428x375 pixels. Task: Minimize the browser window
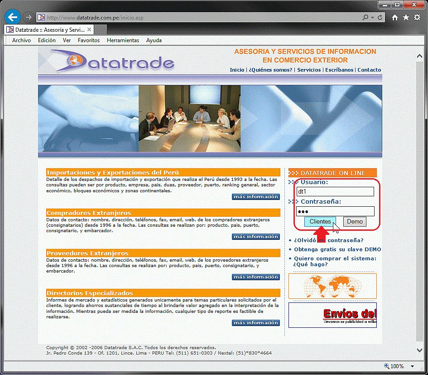[385, 5]
